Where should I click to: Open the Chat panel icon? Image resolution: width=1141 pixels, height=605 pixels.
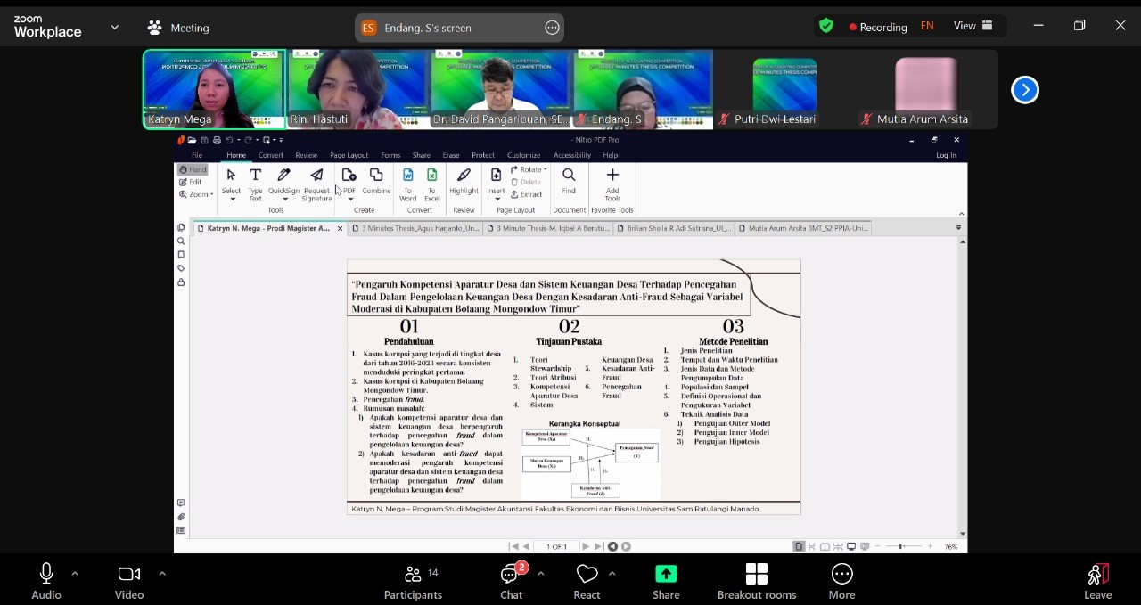tap(511, 575)
